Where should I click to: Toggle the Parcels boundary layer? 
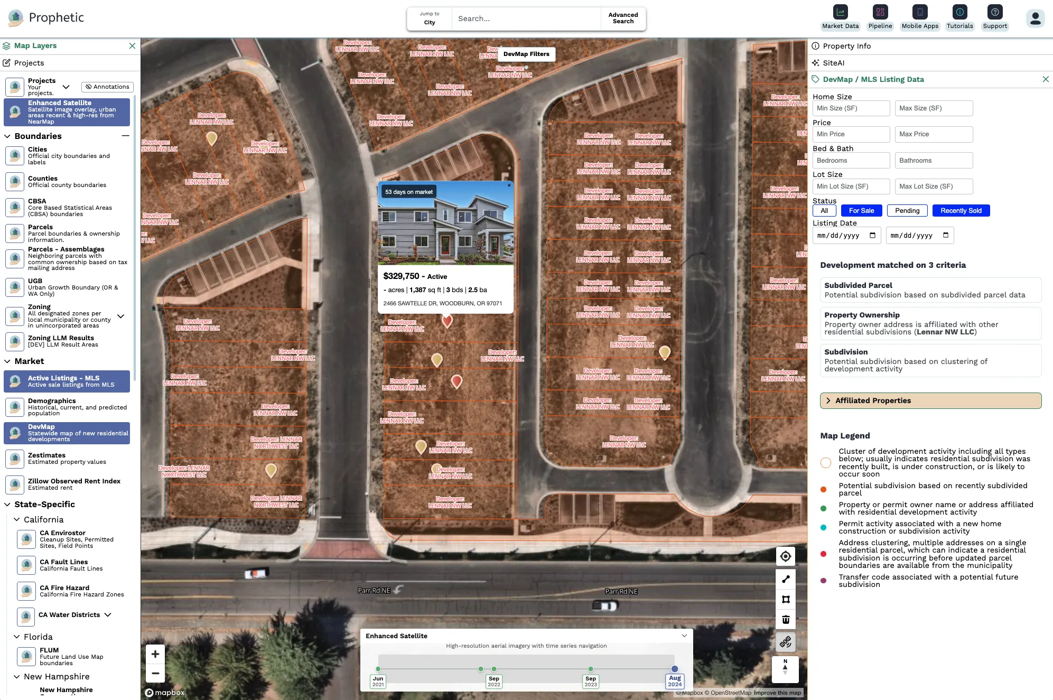click(15, 234)
